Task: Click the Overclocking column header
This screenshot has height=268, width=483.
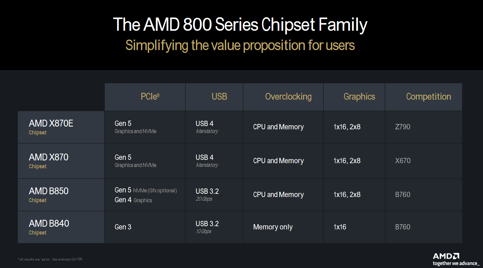Action: [288, 97]
